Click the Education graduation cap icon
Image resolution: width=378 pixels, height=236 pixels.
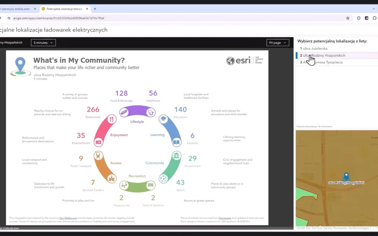(x=163, y=119)
